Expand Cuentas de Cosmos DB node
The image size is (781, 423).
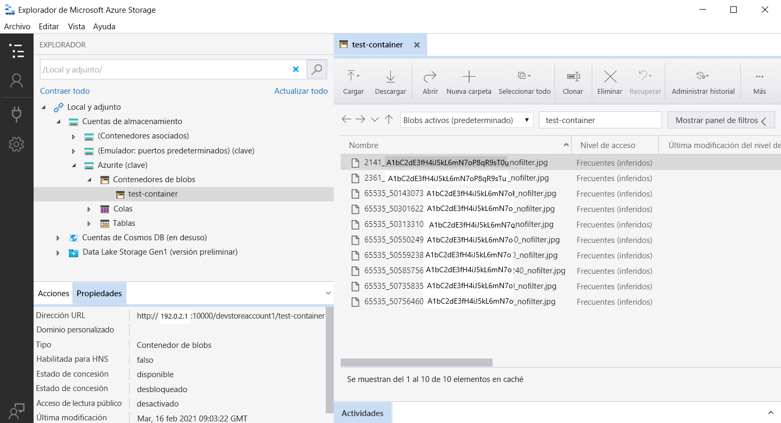(x=58, y=238)
